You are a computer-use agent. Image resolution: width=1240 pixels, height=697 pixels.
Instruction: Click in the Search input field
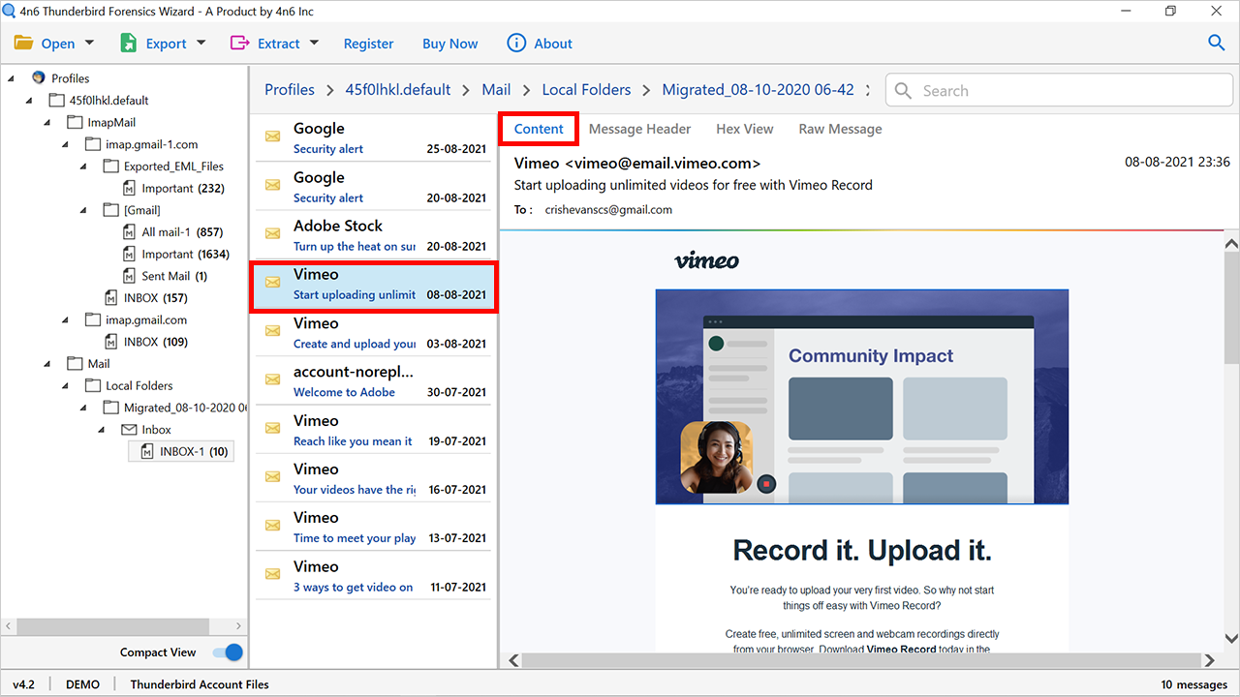tap(1061, 90)
